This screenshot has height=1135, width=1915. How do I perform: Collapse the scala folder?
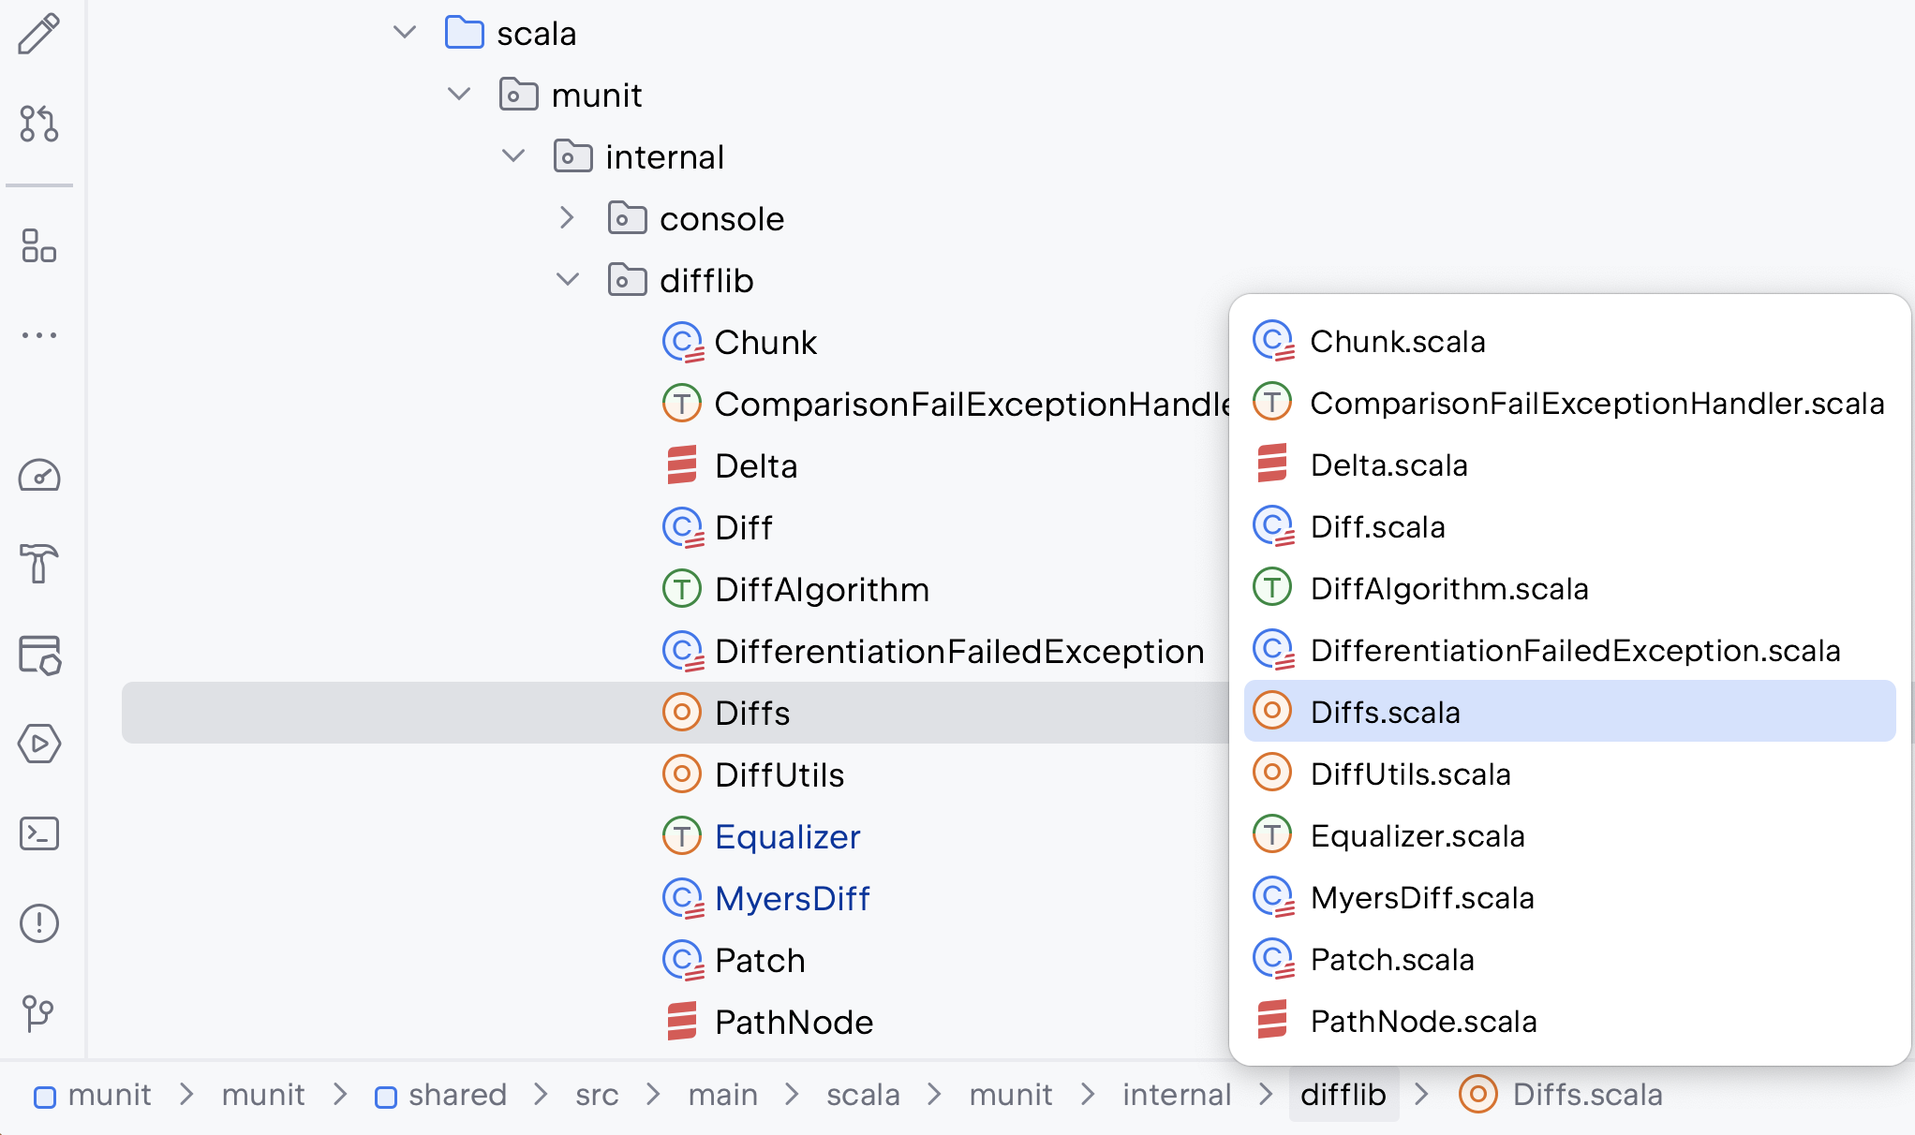[x=405, y=33]
